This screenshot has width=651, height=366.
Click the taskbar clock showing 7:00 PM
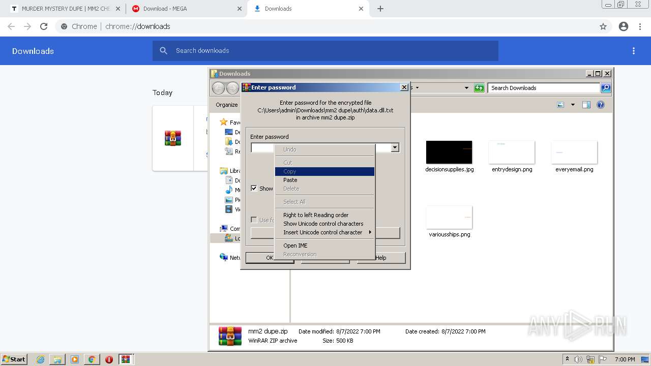click(625, 359)
